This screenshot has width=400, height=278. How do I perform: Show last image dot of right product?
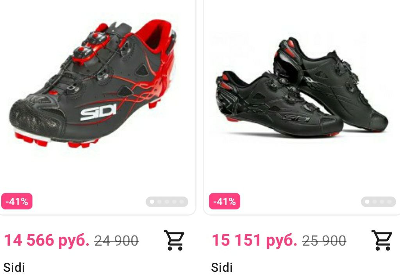389,202
